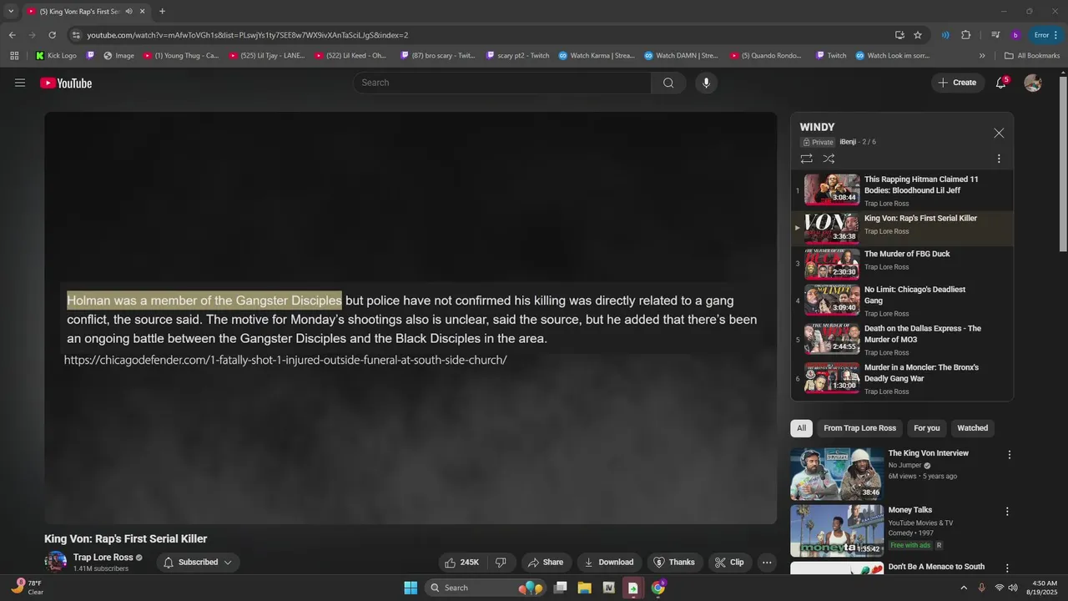Play Death on the Dallas Express video
The height and width of the screenshot is (601, 1068).
click(902, 340)
